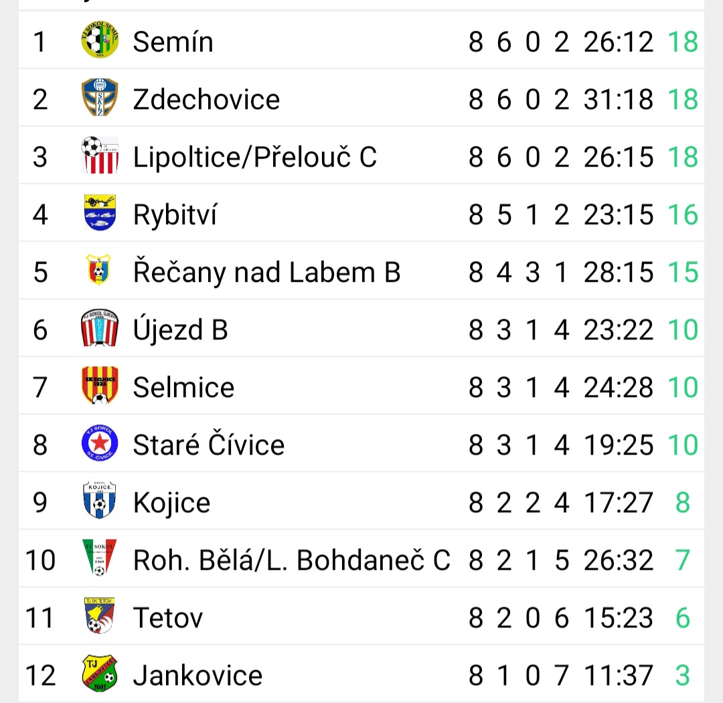Image resolution: width=723 pixels, height=703 pixels.
Task: Click Tetov's rank number 11
Action: 39,618
